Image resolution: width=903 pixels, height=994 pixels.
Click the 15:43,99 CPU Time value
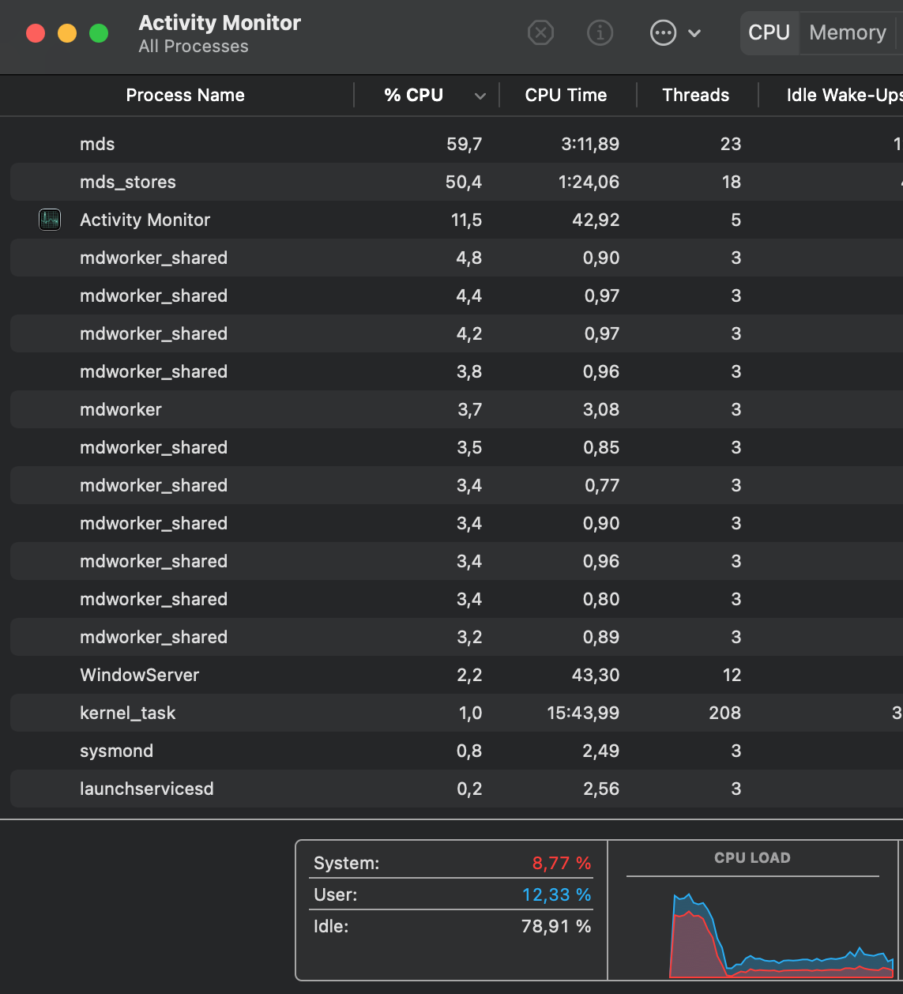click(583, 713)
